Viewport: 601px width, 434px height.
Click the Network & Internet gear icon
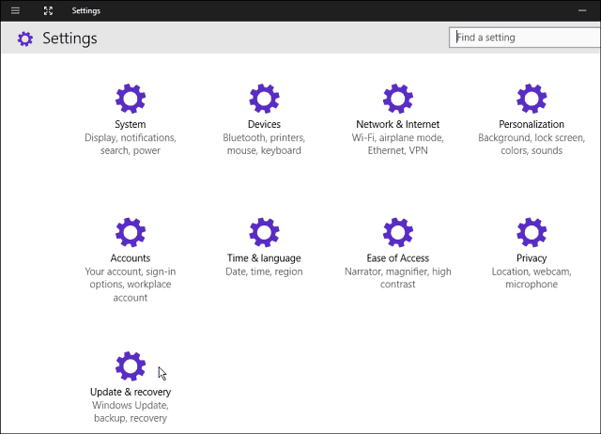click(x=398, y=99)
